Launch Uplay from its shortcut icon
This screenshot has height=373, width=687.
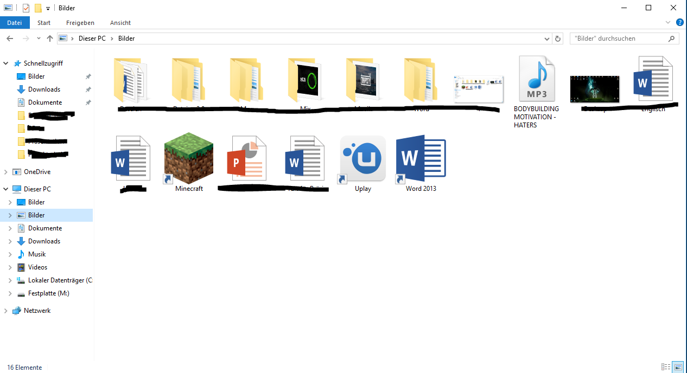pos(362,158)
